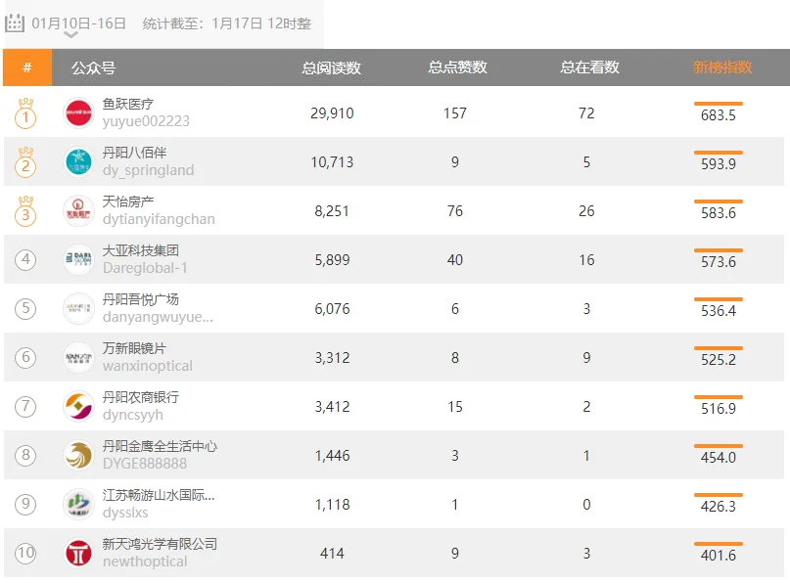Open the 新天鸿光学有限公司 name link
Viewport: 790px width, 583px height.
click(160, 544)
